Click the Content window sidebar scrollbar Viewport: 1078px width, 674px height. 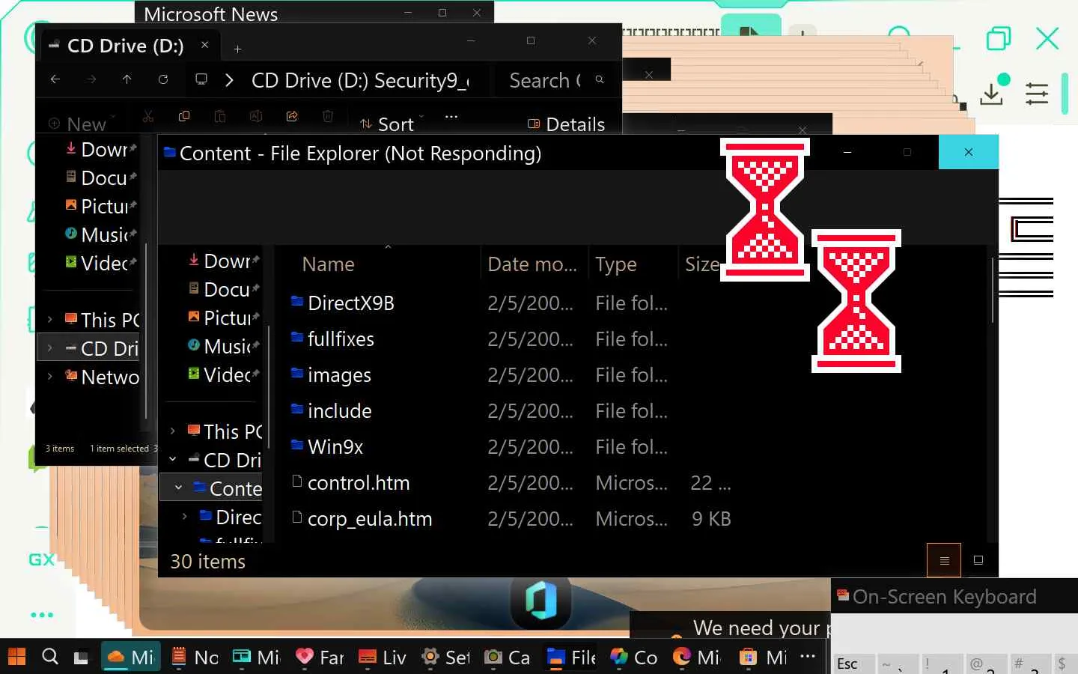(x=268, y=386)
